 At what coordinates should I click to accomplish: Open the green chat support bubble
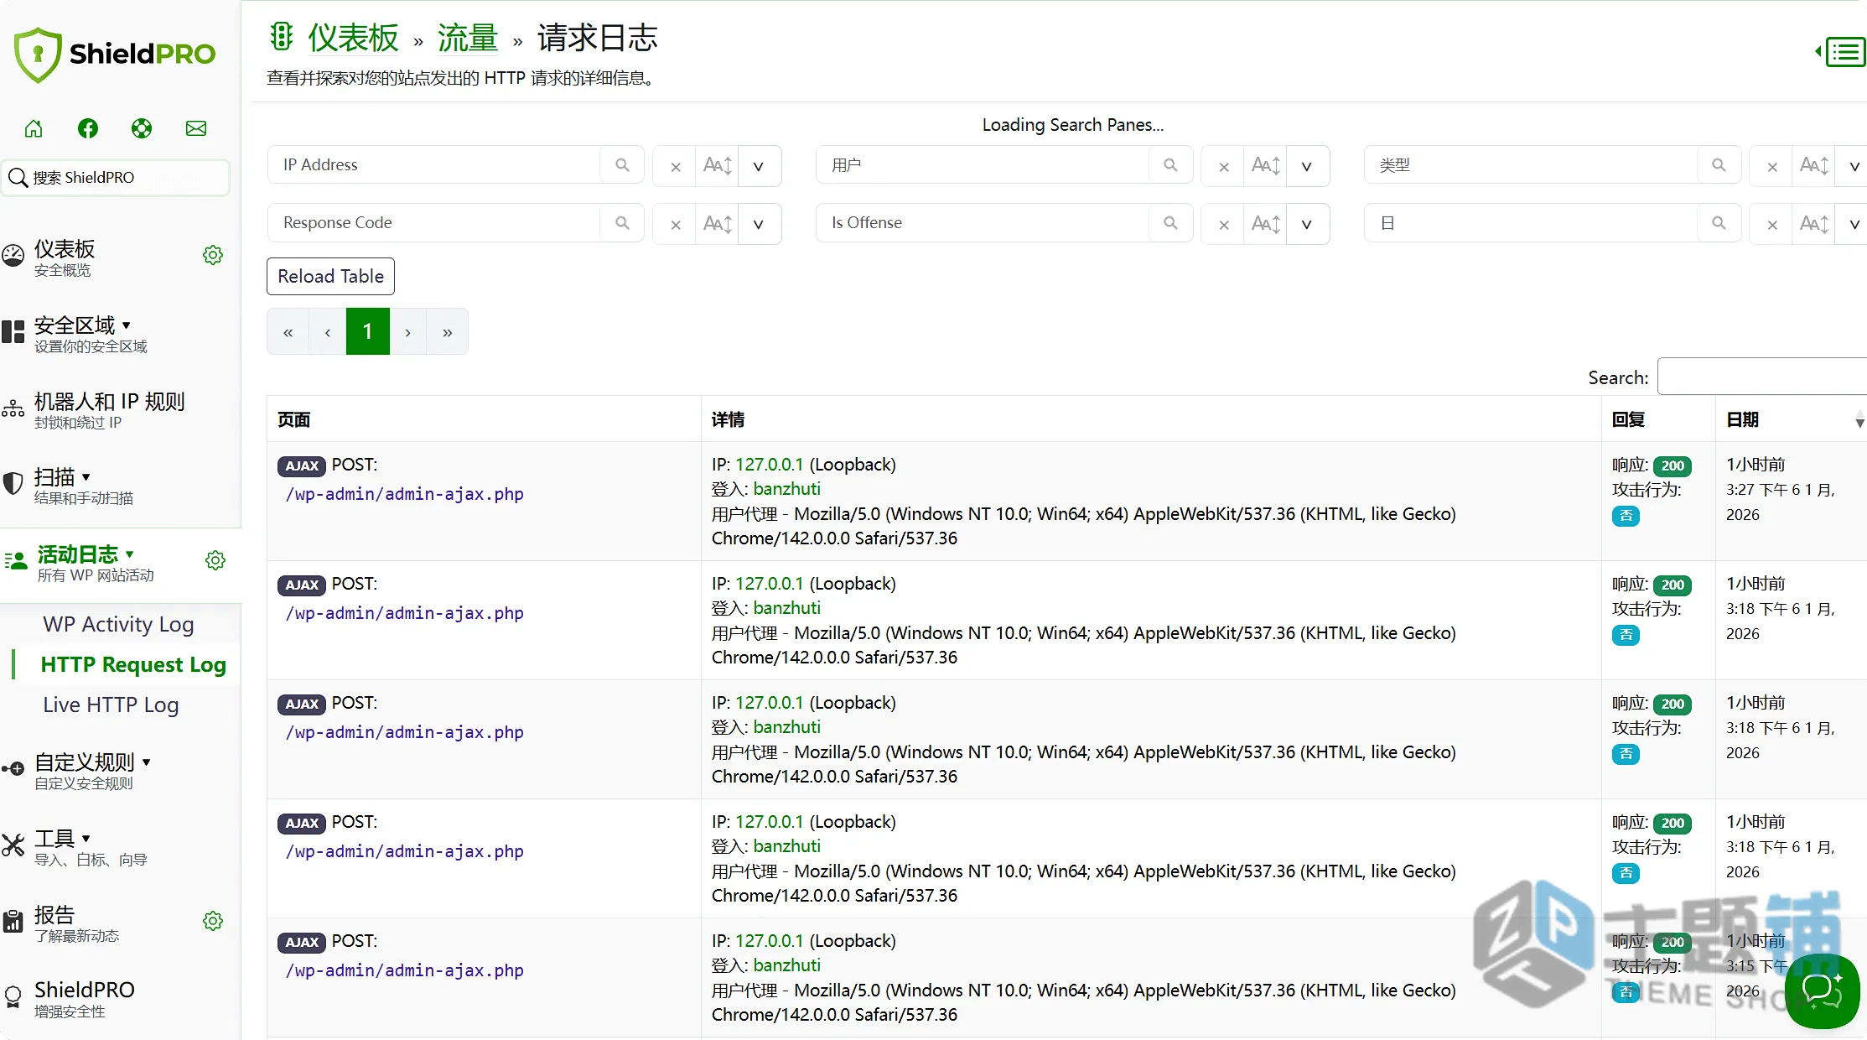[1822, 991]
